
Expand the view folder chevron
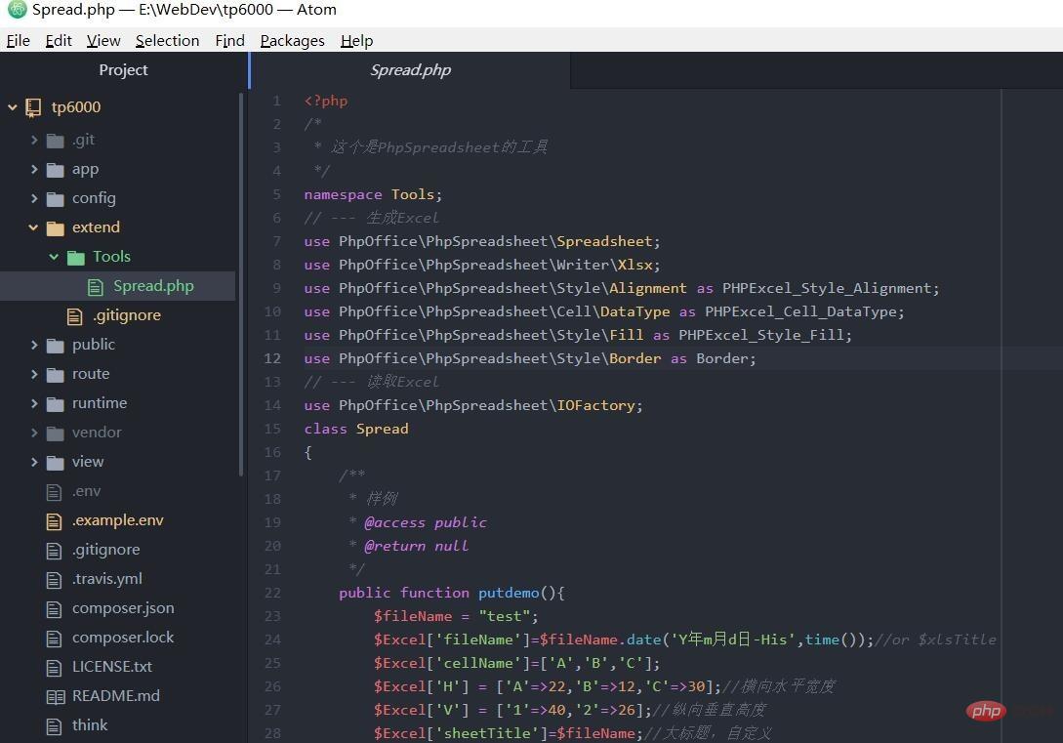pos(34,462)
